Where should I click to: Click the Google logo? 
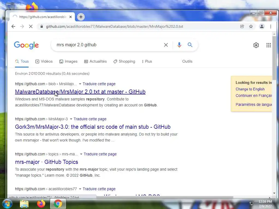click(x=26, y=45)
